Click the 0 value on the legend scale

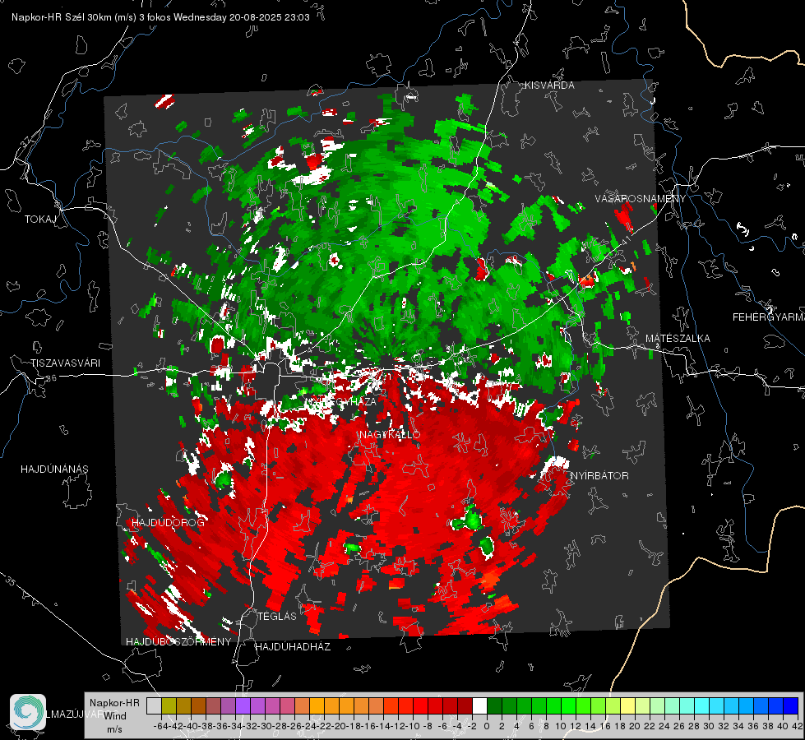point(487,726)
